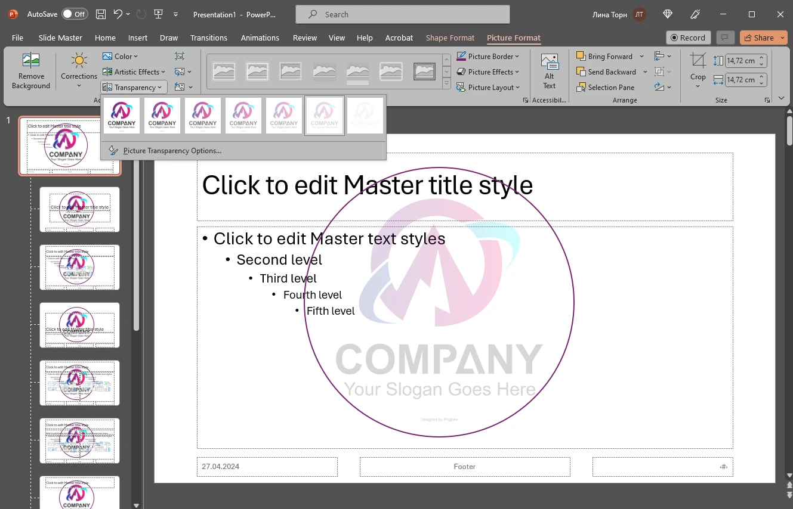Select the 50% picture transparency preset
Image resolution: width=793 pixels, height=509 pixels.
coord(243,115)
